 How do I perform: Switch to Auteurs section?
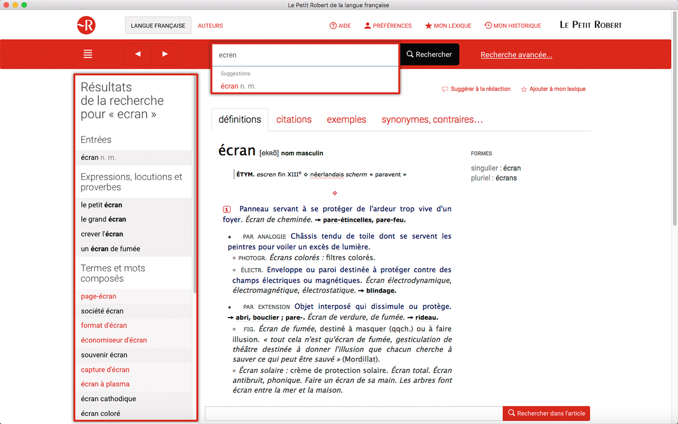tap(210, 26)
